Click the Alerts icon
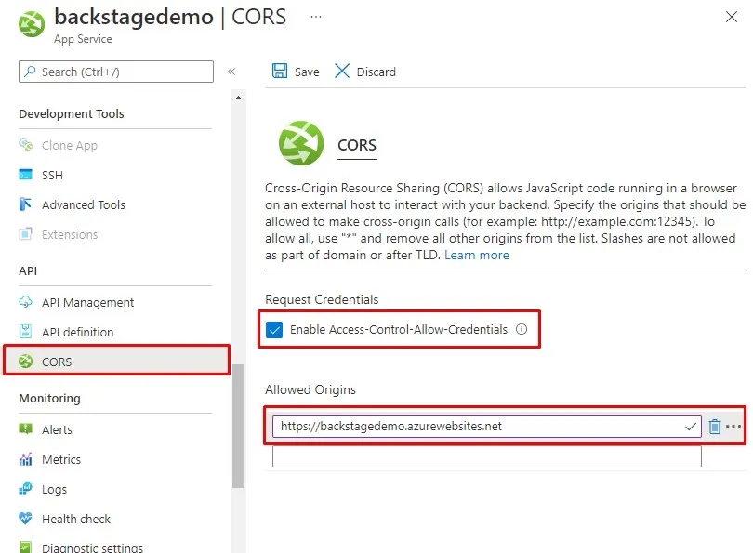The height and width of the screenshot is (553, 753). click(25, 428)
